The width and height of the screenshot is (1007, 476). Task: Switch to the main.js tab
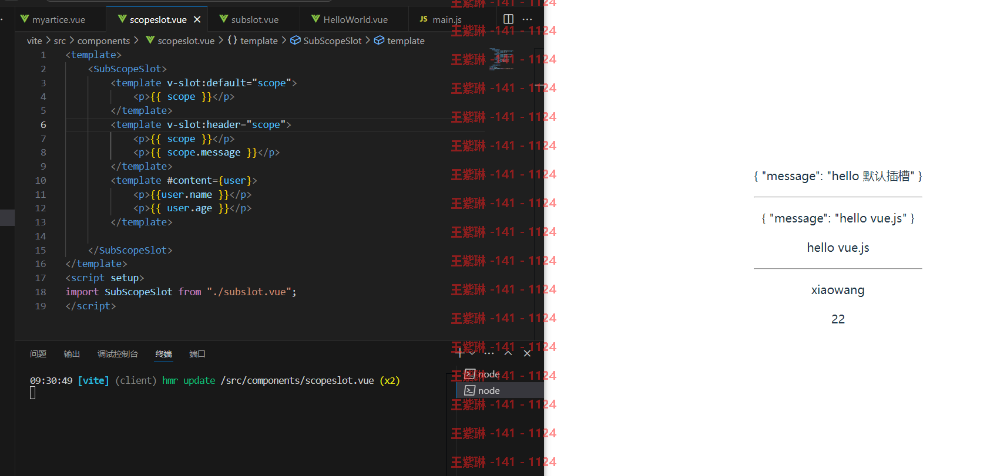pos(441,19)
